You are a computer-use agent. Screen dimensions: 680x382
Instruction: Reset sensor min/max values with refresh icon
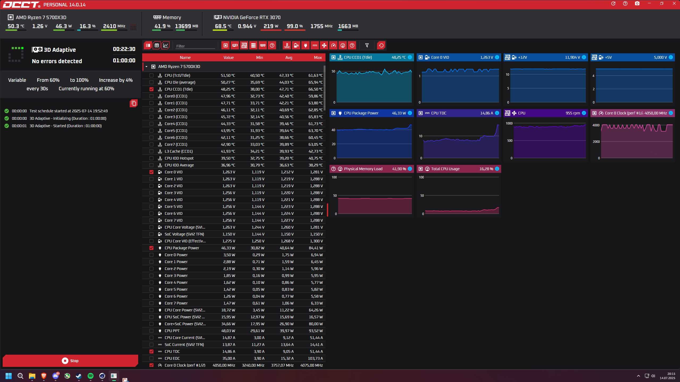[381, 45]
